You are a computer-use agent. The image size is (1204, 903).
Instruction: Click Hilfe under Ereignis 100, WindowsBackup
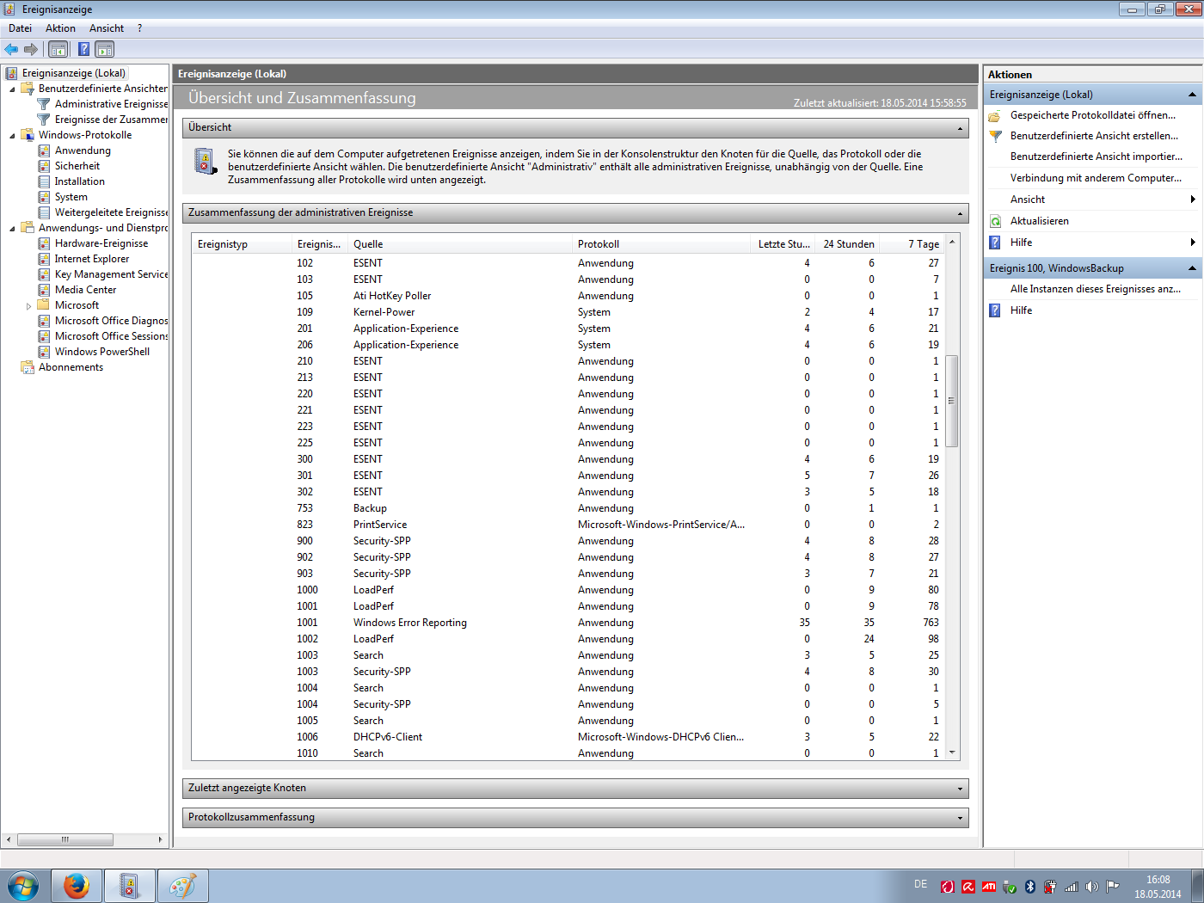[x=1021, y=310]
